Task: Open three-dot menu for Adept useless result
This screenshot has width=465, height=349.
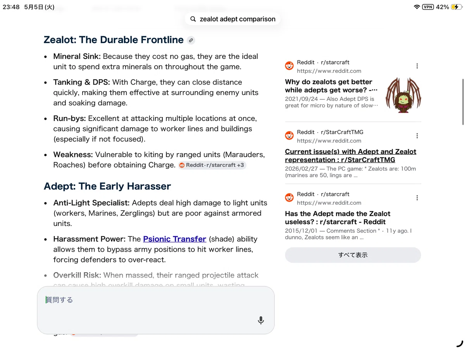Action: tap(417, 198)
